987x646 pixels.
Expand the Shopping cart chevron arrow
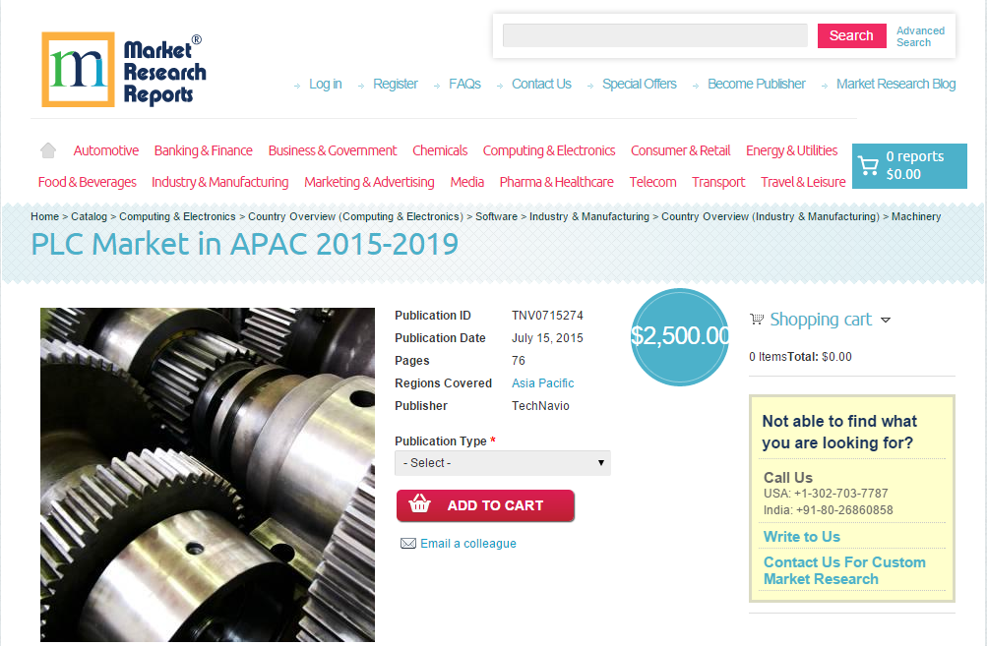click(886, 320)
